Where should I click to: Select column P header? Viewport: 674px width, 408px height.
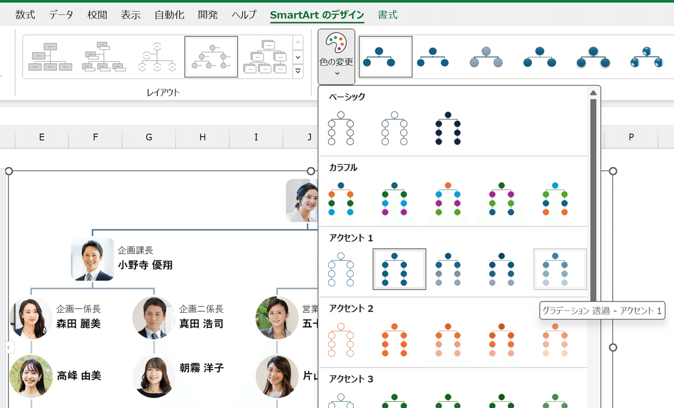point(631,137)
